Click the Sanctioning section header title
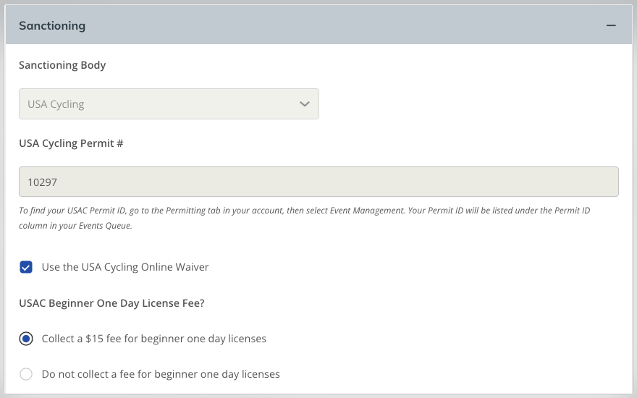Screen dimensions: 637x398 (52, 25)
